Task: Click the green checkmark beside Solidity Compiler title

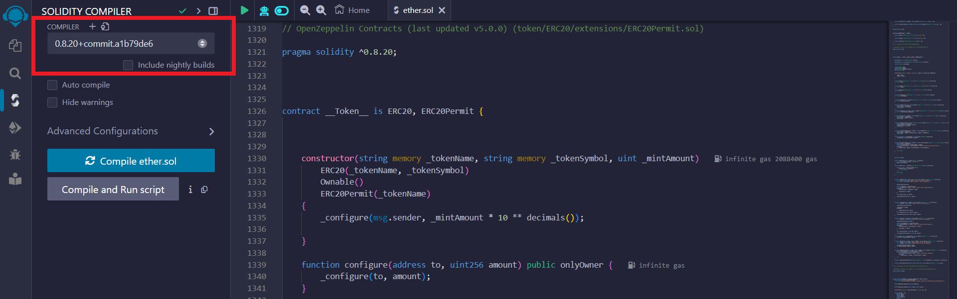Action: [x=183, y=10]
